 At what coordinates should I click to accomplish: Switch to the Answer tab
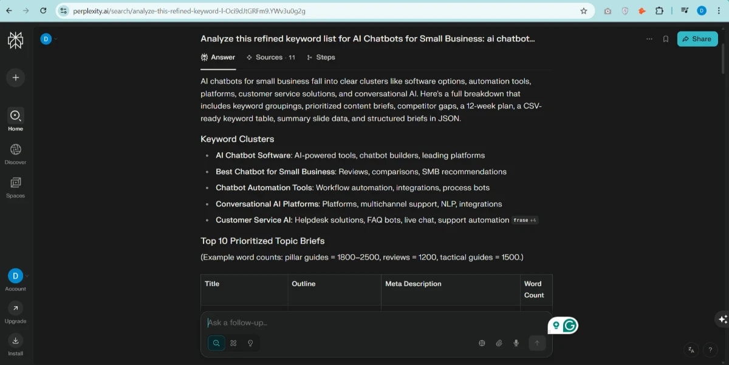point(217,57)
